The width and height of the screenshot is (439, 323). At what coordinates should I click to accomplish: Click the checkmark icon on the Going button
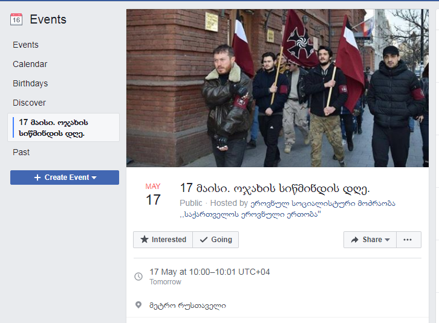[204, 240]
